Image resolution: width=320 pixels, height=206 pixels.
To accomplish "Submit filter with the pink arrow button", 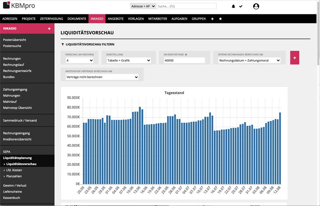I will pyautogui.click(x=294, y=58).
